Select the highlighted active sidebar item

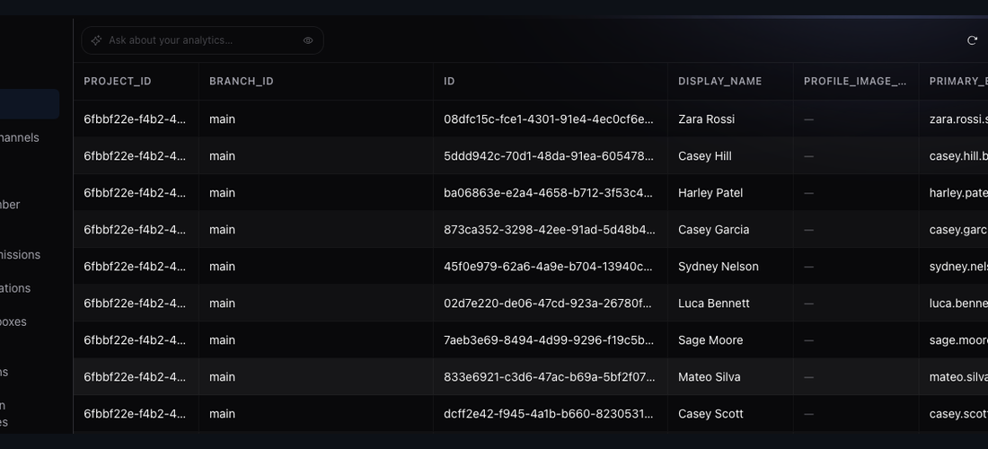(30, 104)
